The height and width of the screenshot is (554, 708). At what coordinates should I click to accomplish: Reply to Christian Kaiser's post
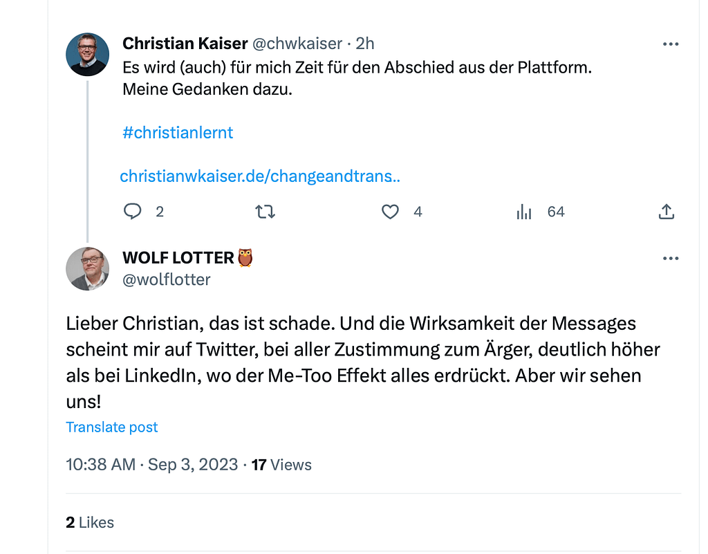[x=132, y=212]
